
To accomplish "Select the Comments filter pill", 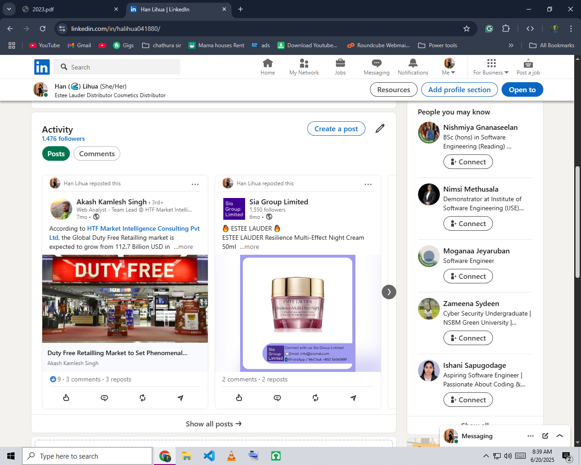I will pyautogui.click(x=97, y=154).
